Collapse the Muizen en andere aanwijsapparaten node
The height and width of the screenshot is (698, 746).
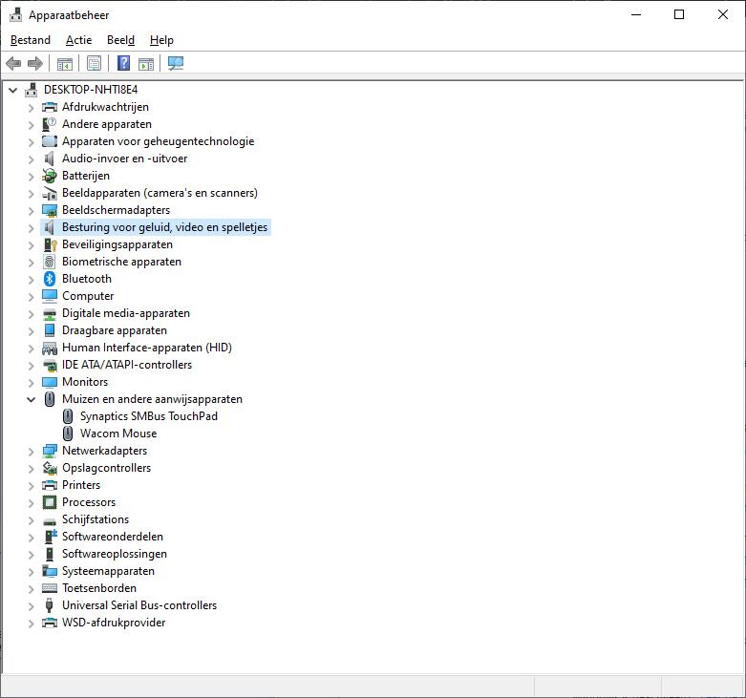point(32,399)
